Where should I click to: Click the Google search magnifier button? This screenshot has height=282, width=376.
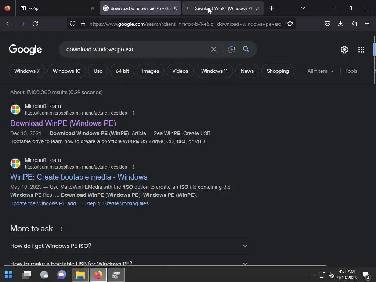[x=246, y=49]
